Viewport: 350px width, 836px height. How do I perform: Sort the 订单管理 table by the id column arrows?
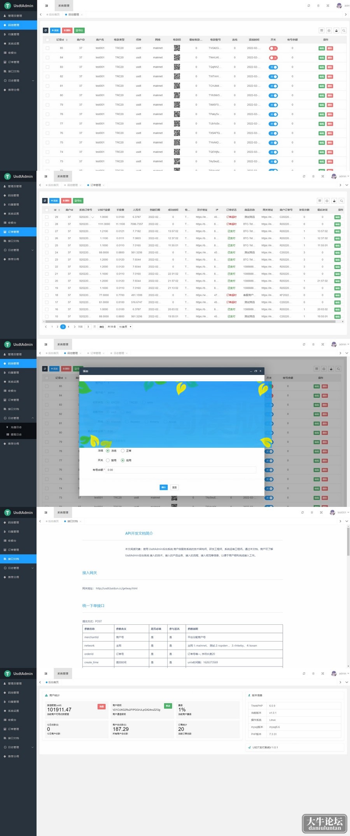point(59,210)
